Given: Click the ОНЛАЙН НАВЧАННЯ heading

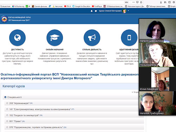Looking at the screenshot, I should [55, 50].
